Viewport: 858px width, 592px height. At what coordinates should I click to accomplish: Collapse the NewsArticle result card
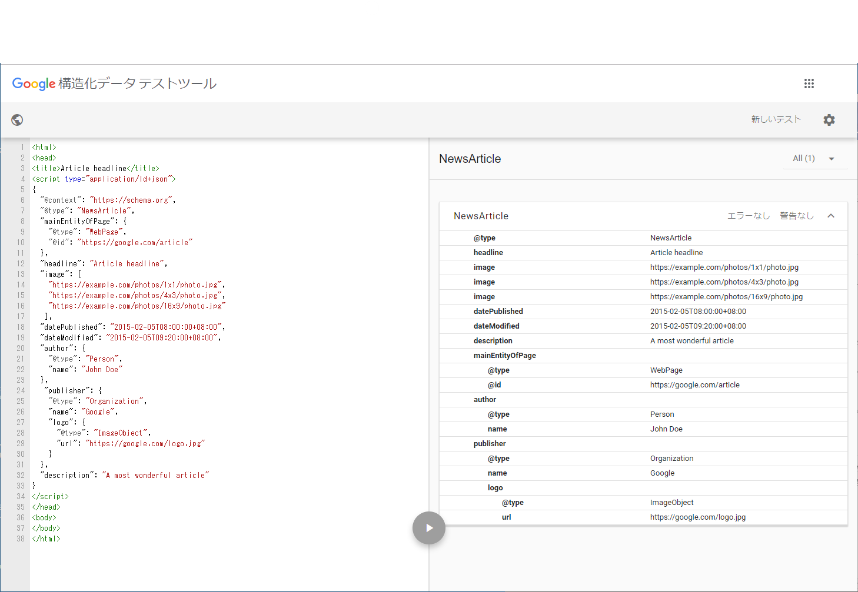pyautogui.click(x=831, y=216)
